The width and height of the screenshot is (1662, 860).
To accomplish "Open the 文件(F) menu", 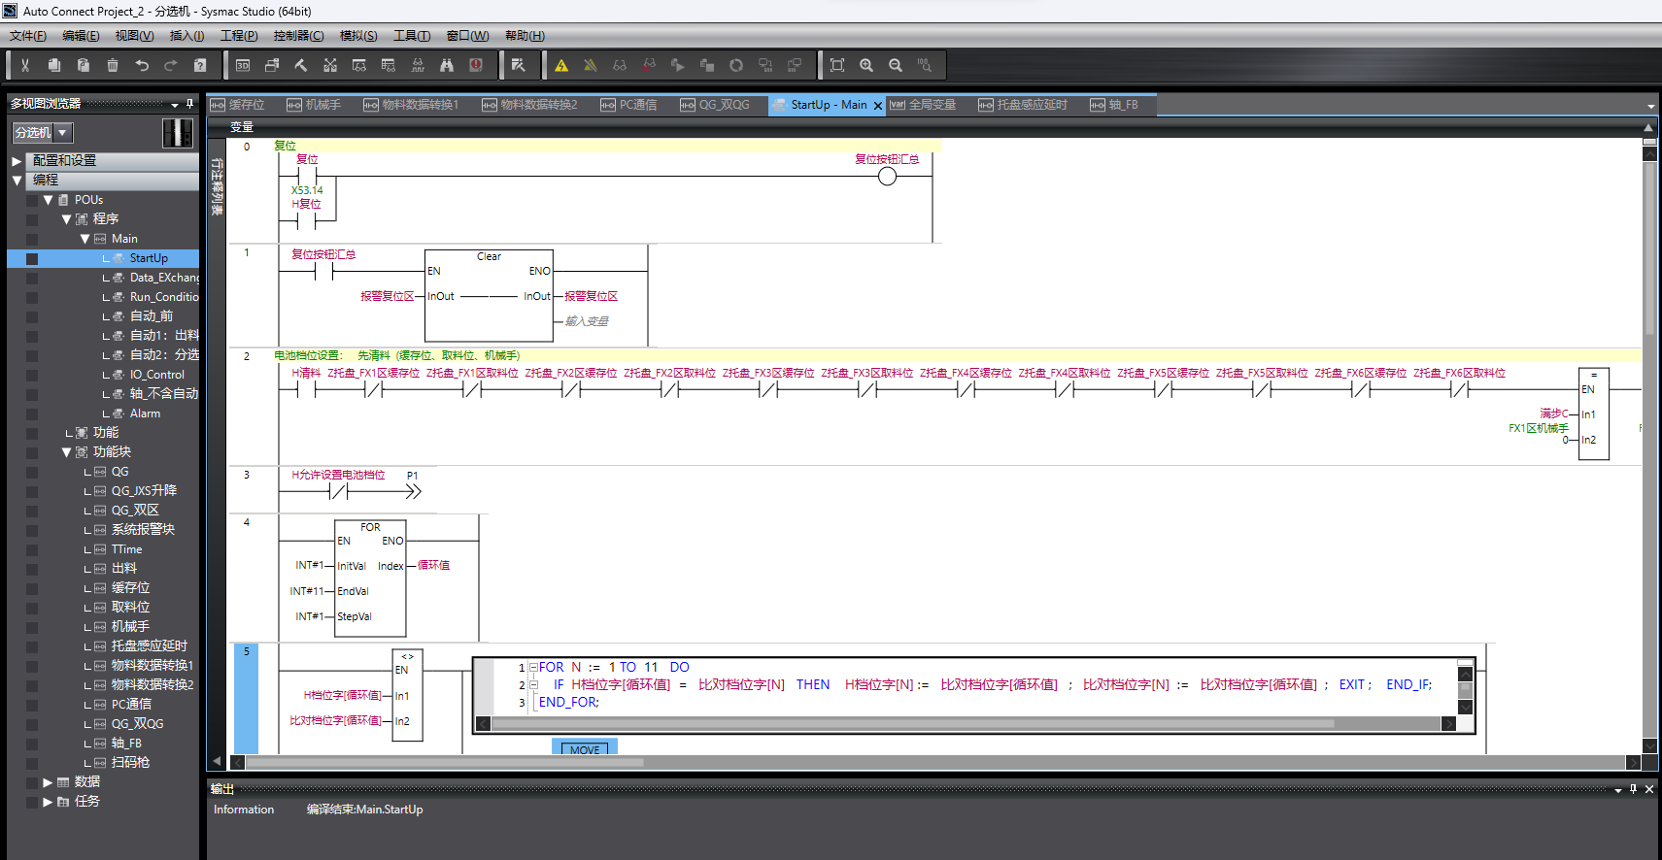I will click(28, 36).
